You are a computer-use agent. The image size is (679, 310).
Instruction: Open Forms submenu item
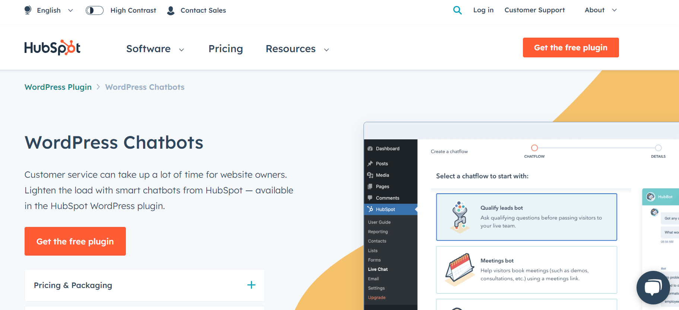point(374,260)
